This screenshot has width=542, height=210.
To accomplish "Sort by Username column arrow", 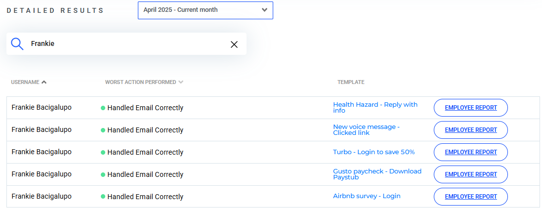I will pyautogui.click(x=44, y=82).
